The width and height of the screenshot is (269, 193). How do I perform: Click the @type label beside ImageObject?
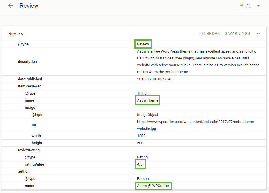click(x=37, y=115)
